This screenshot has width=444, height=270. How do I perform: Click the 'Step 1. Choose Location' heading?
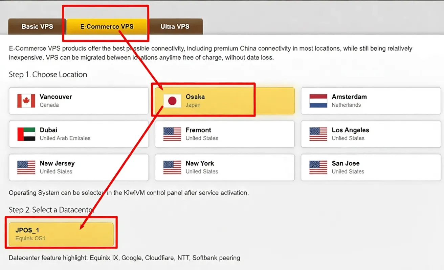coord(48,75)
